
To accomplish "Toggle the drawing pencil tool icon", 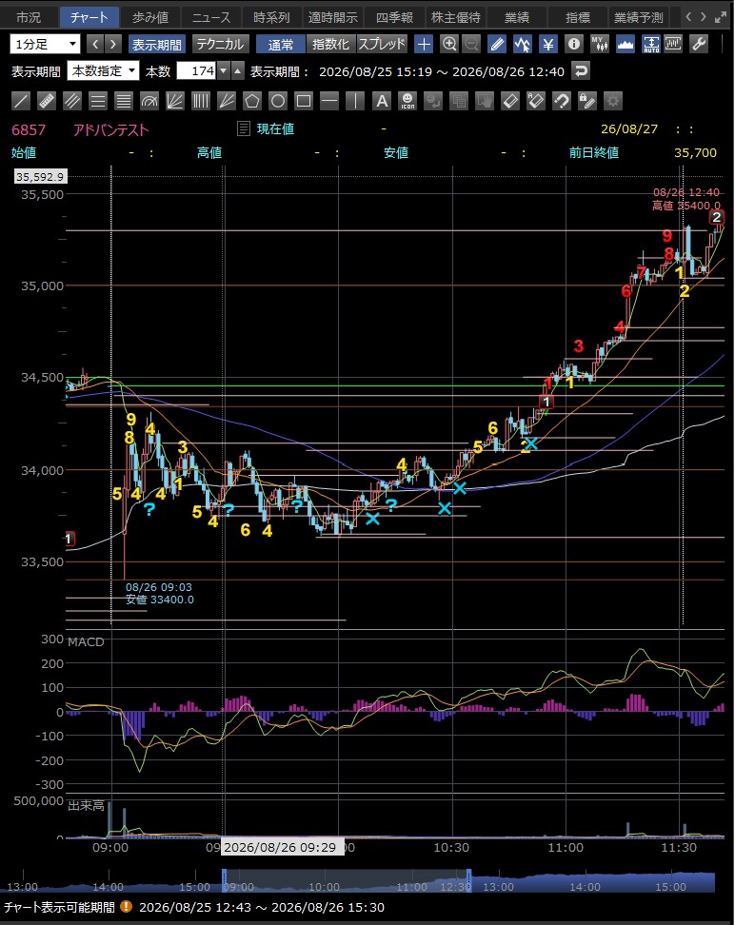I will 497,44.
